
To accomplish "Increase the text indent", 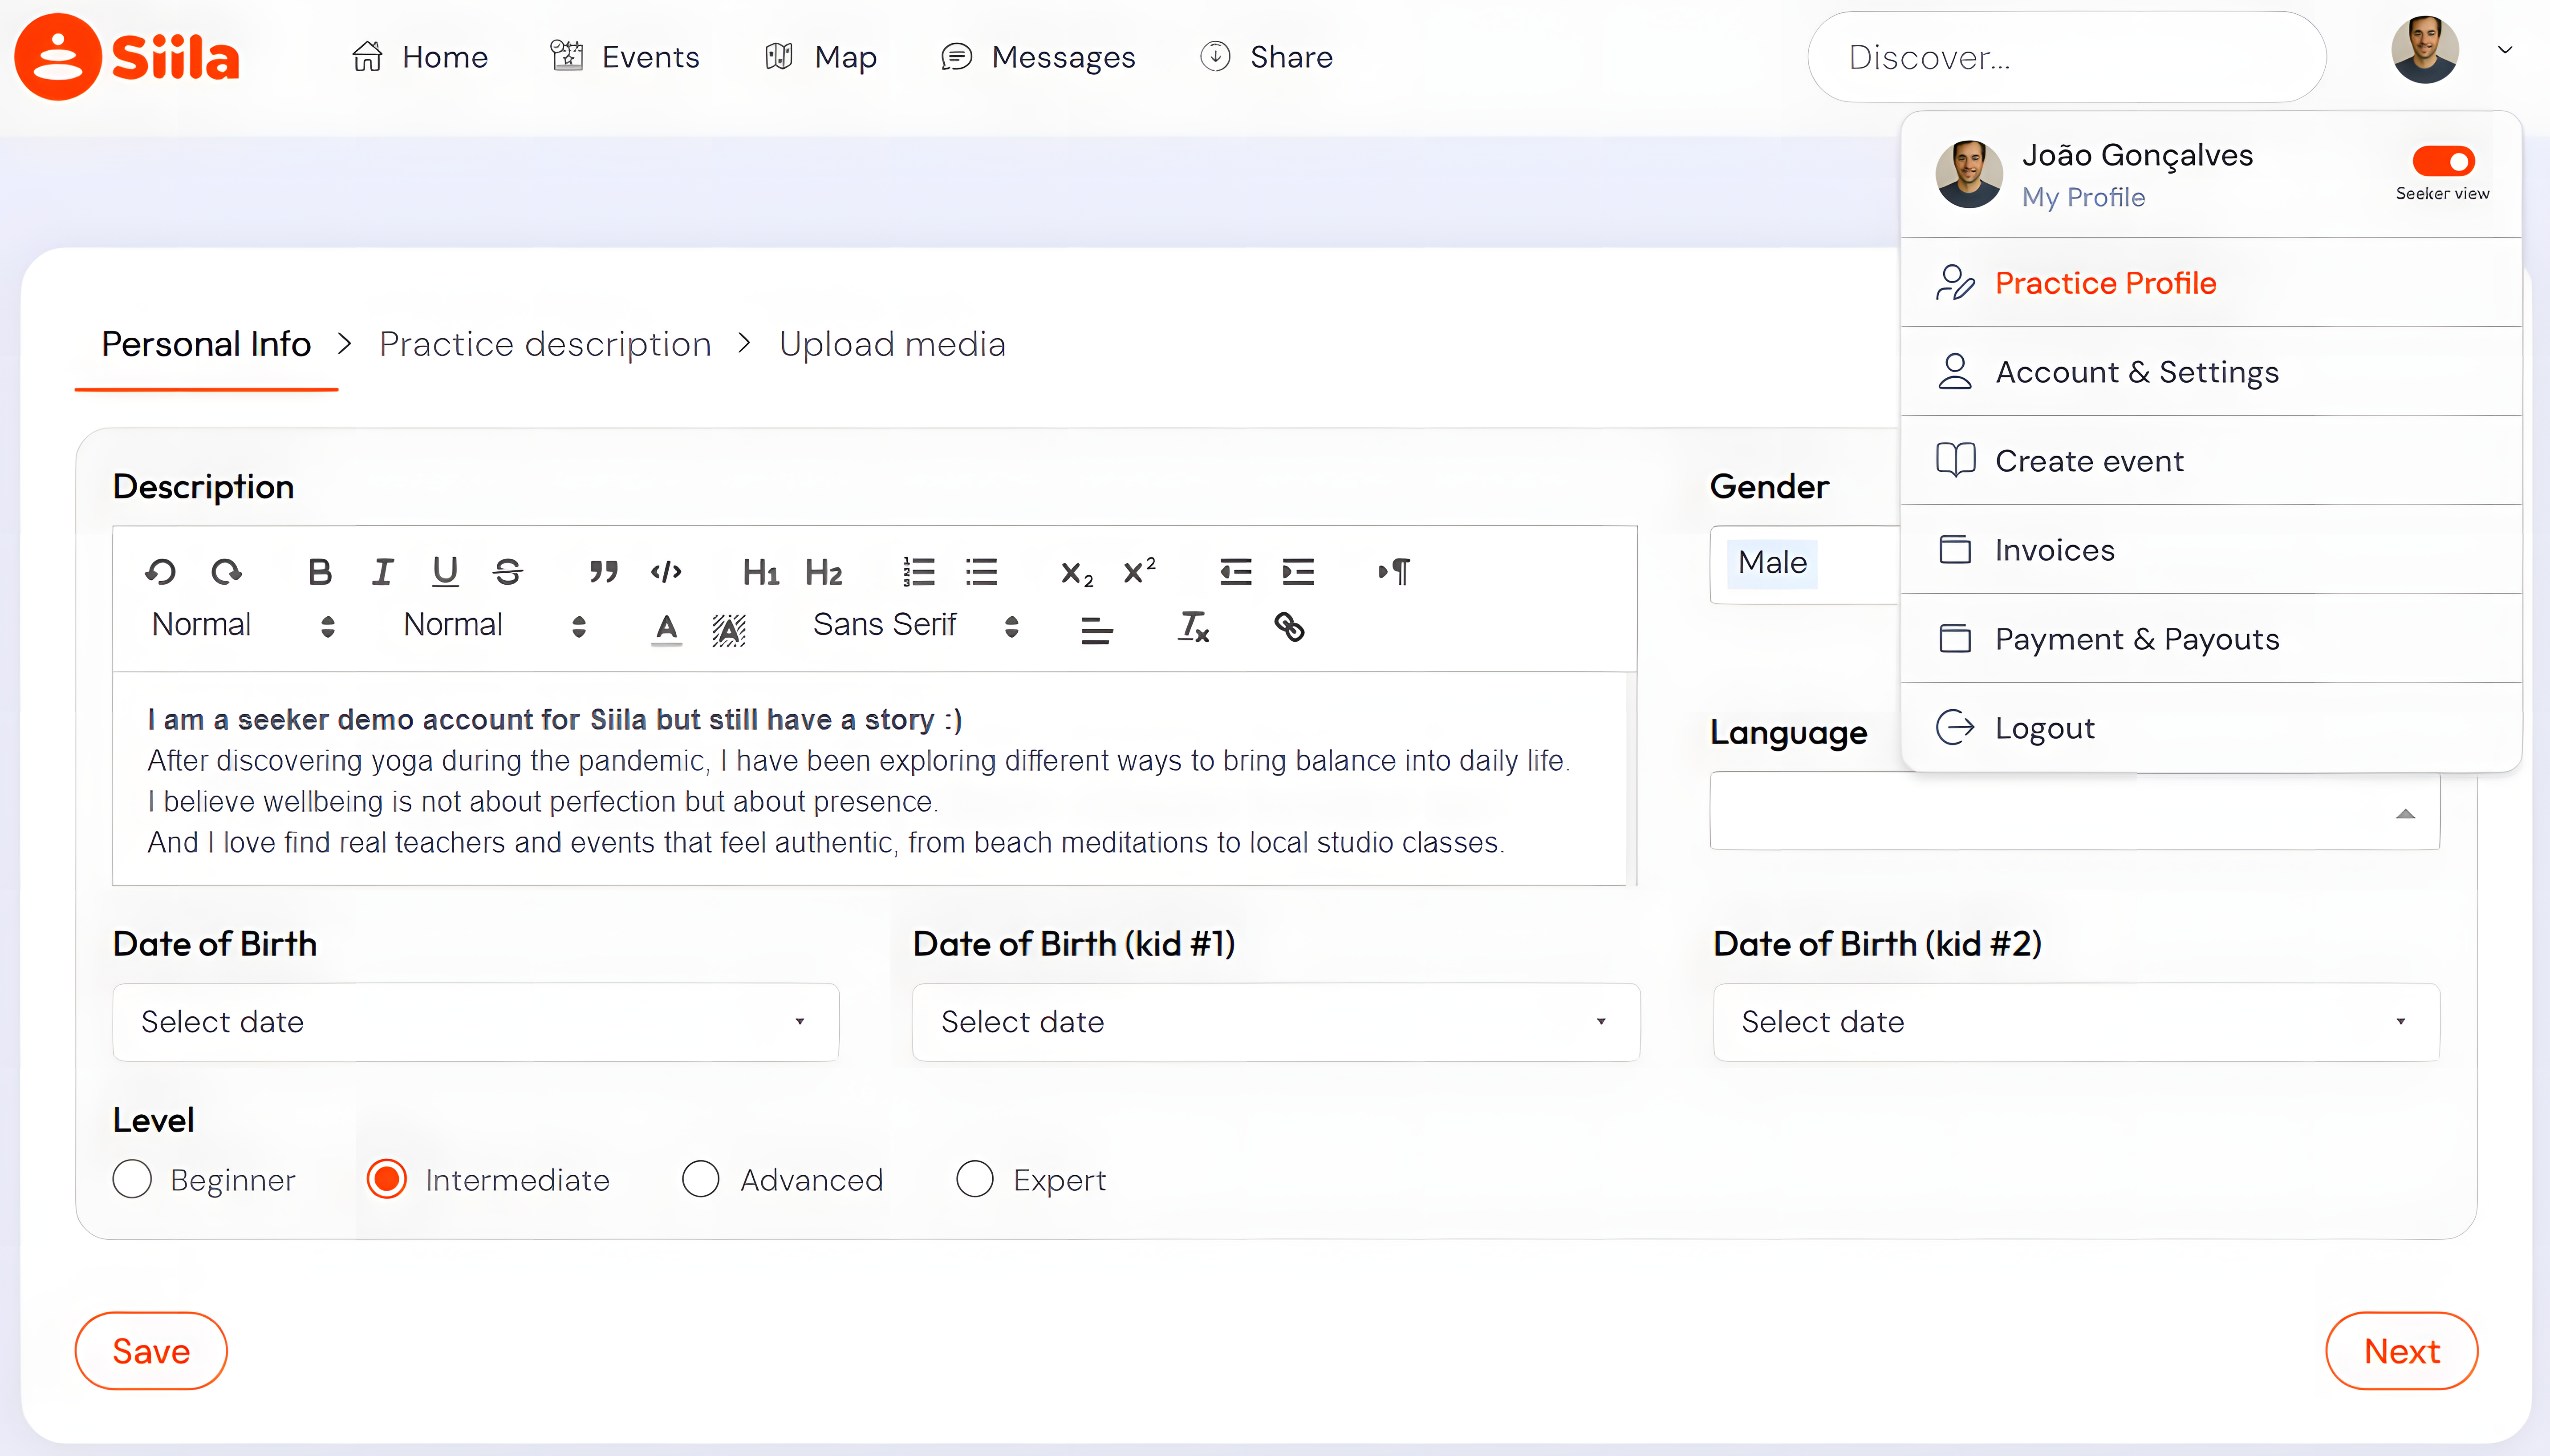I will (x=1299, y=572).
